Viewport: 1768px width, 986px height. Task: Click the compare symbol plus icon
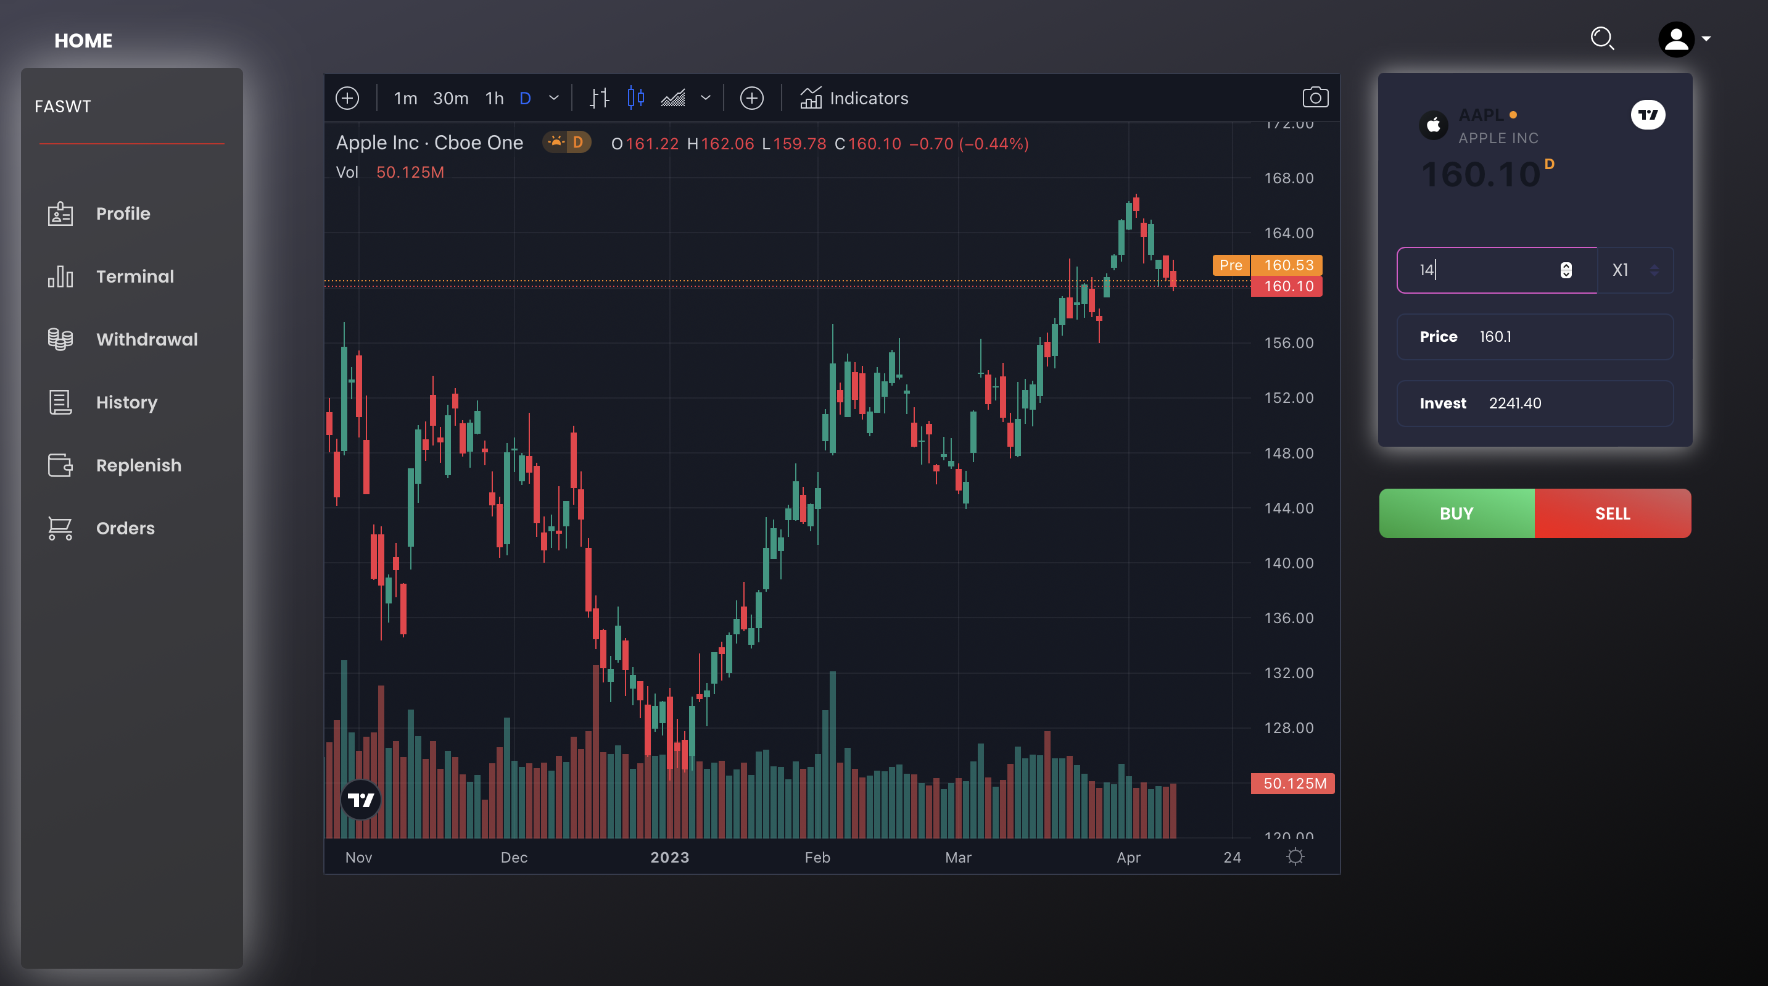751,98
